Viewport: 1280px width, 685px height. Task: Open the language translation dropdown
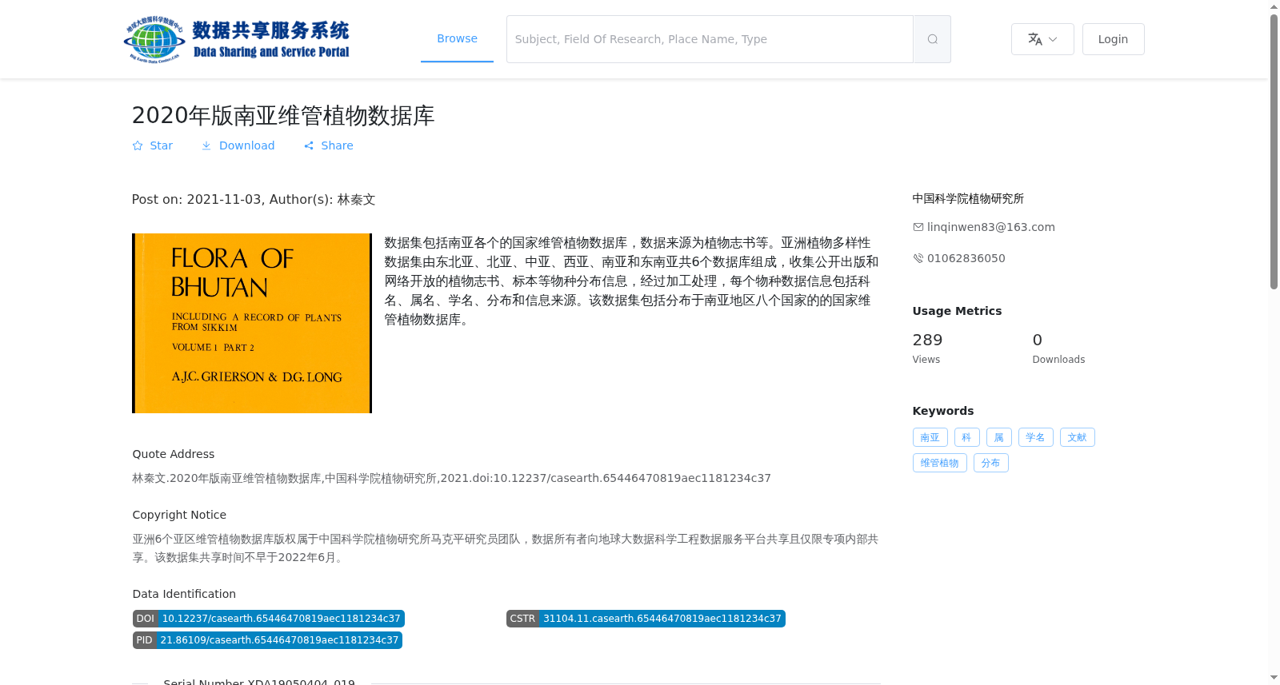pos(1042,39)
